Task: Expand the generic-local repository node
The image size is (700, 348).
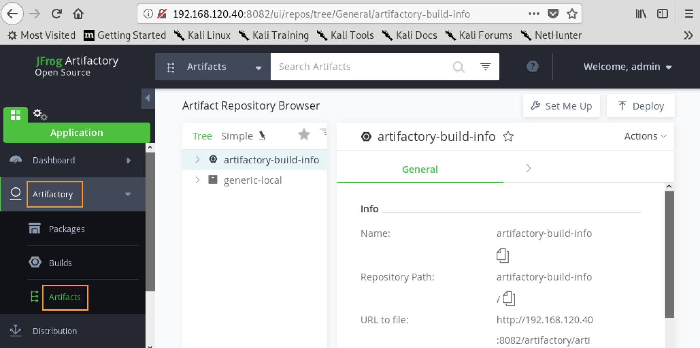Action: pos(197,180)
